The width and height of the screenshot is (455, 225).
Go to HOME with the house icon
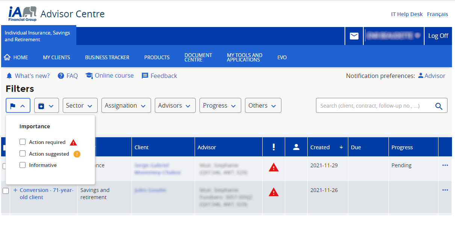coord(16,57)
